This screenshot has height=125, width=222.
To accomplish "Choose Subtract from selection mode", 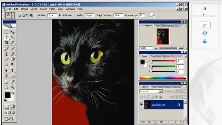I will point(27,15).
